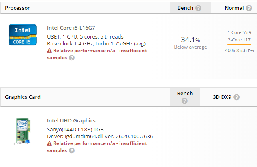Open the Intel graphics card image
This screenshot has width=257, height=167.
tap(23, 131)
